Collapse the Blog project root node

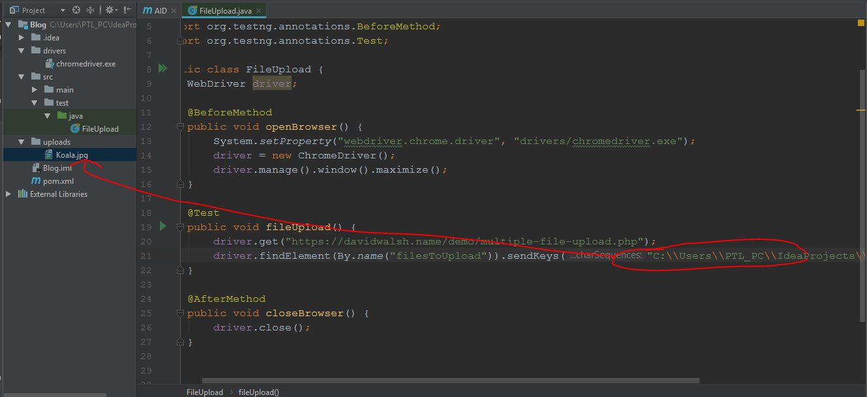tap(8, 24)
